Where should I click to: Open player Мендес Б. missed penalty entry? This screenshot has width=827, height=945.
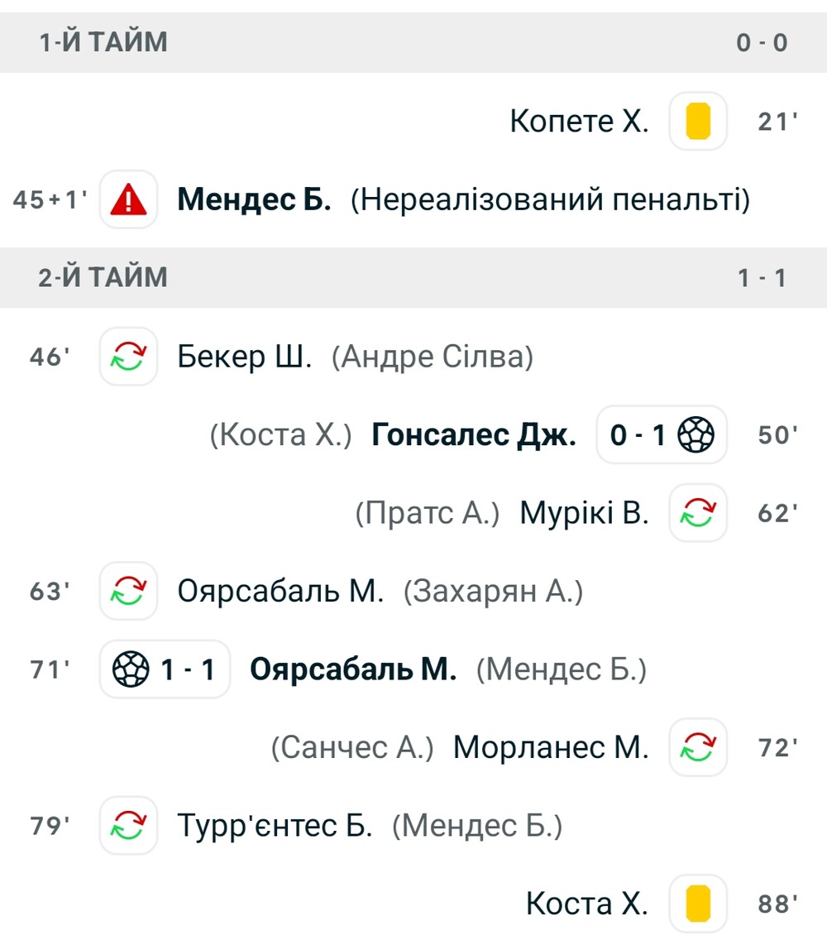click(254, 199)
